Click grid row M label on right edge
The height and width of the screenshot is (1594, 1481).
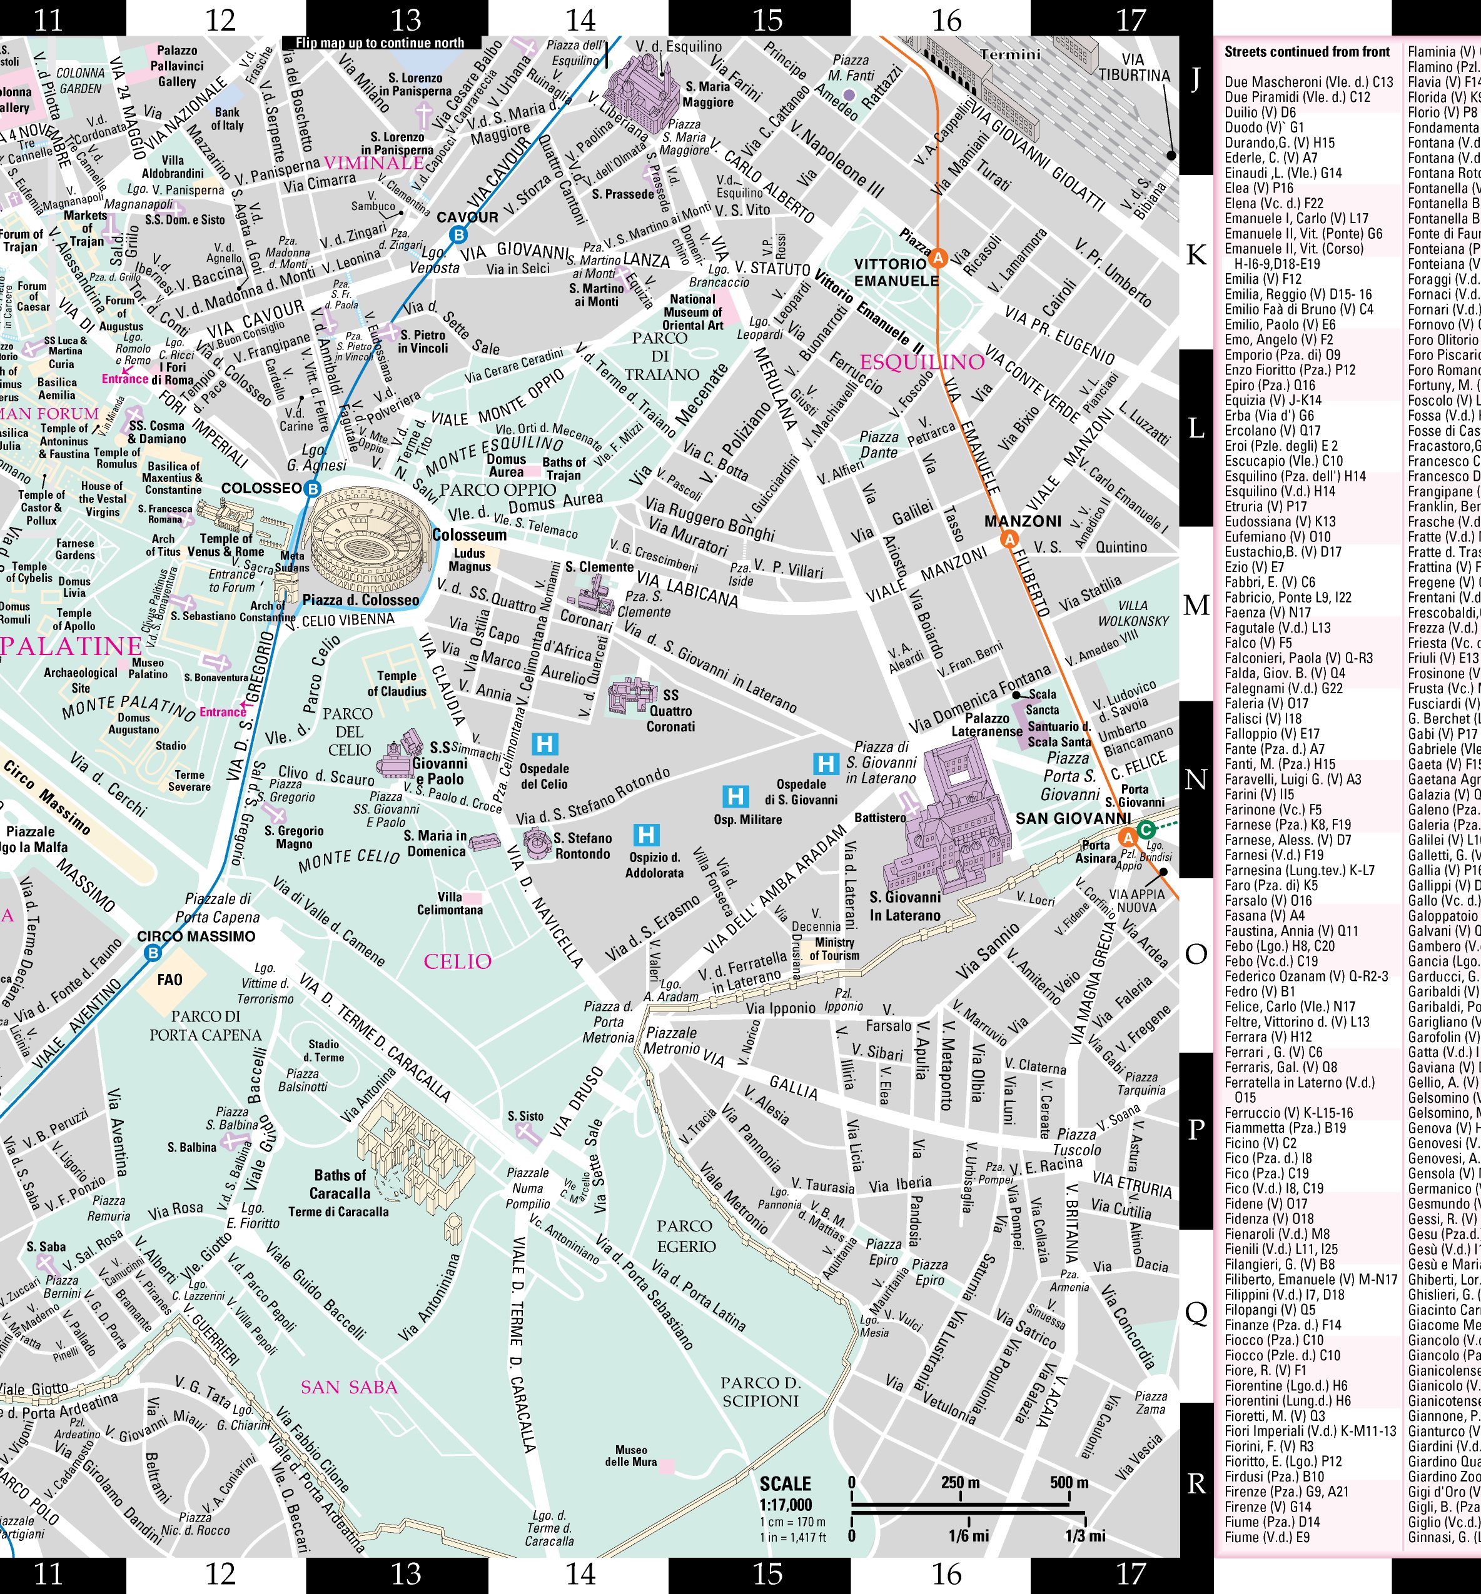pos(1196,604)
